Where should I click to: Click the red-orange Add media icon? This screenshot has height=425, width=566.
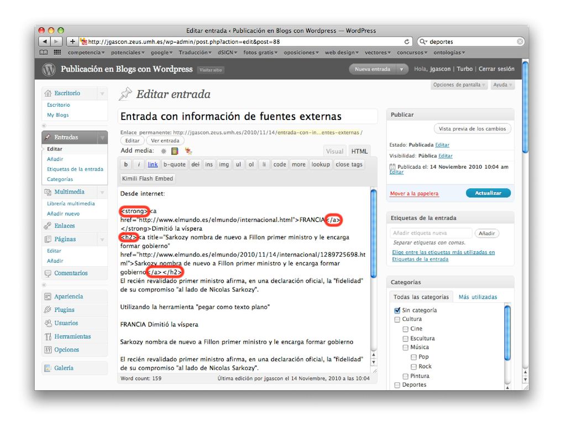188,151
